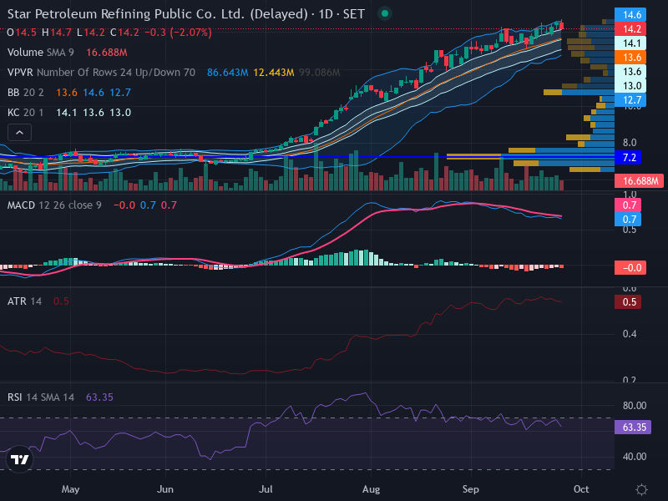The height and width of the screenshot is (501, 668).
Task: Click the 12.443M VPVR down volume value
Action: (274, 73)
